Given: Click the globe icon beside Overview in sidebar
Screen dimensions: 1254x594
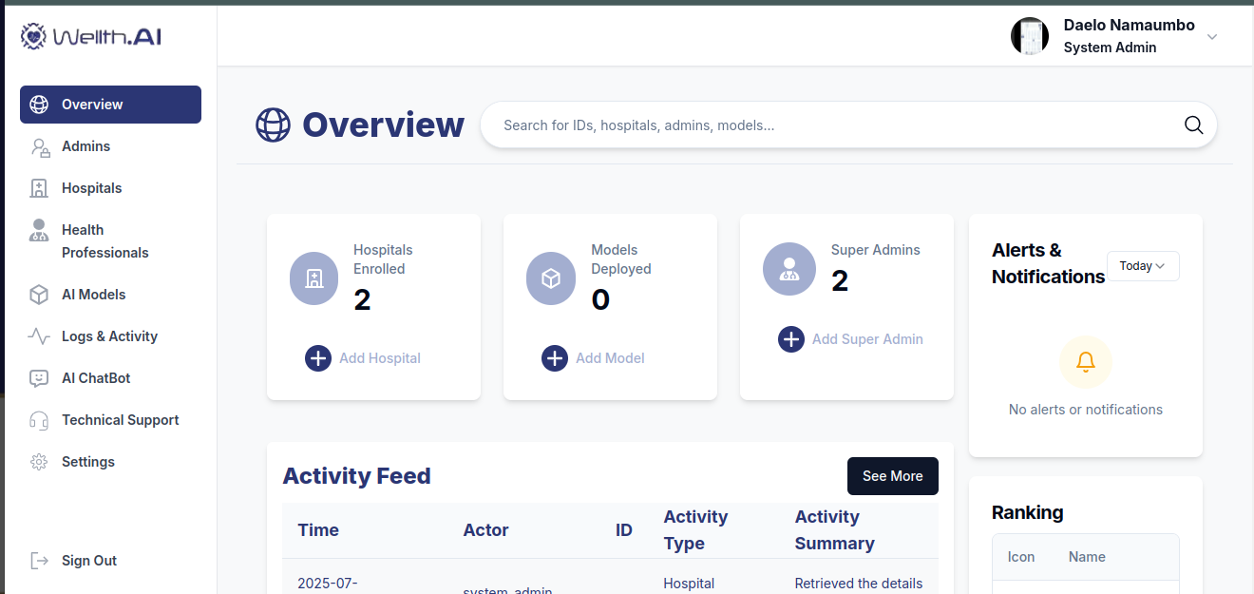Looking at the screenshot, I should 39,105.
